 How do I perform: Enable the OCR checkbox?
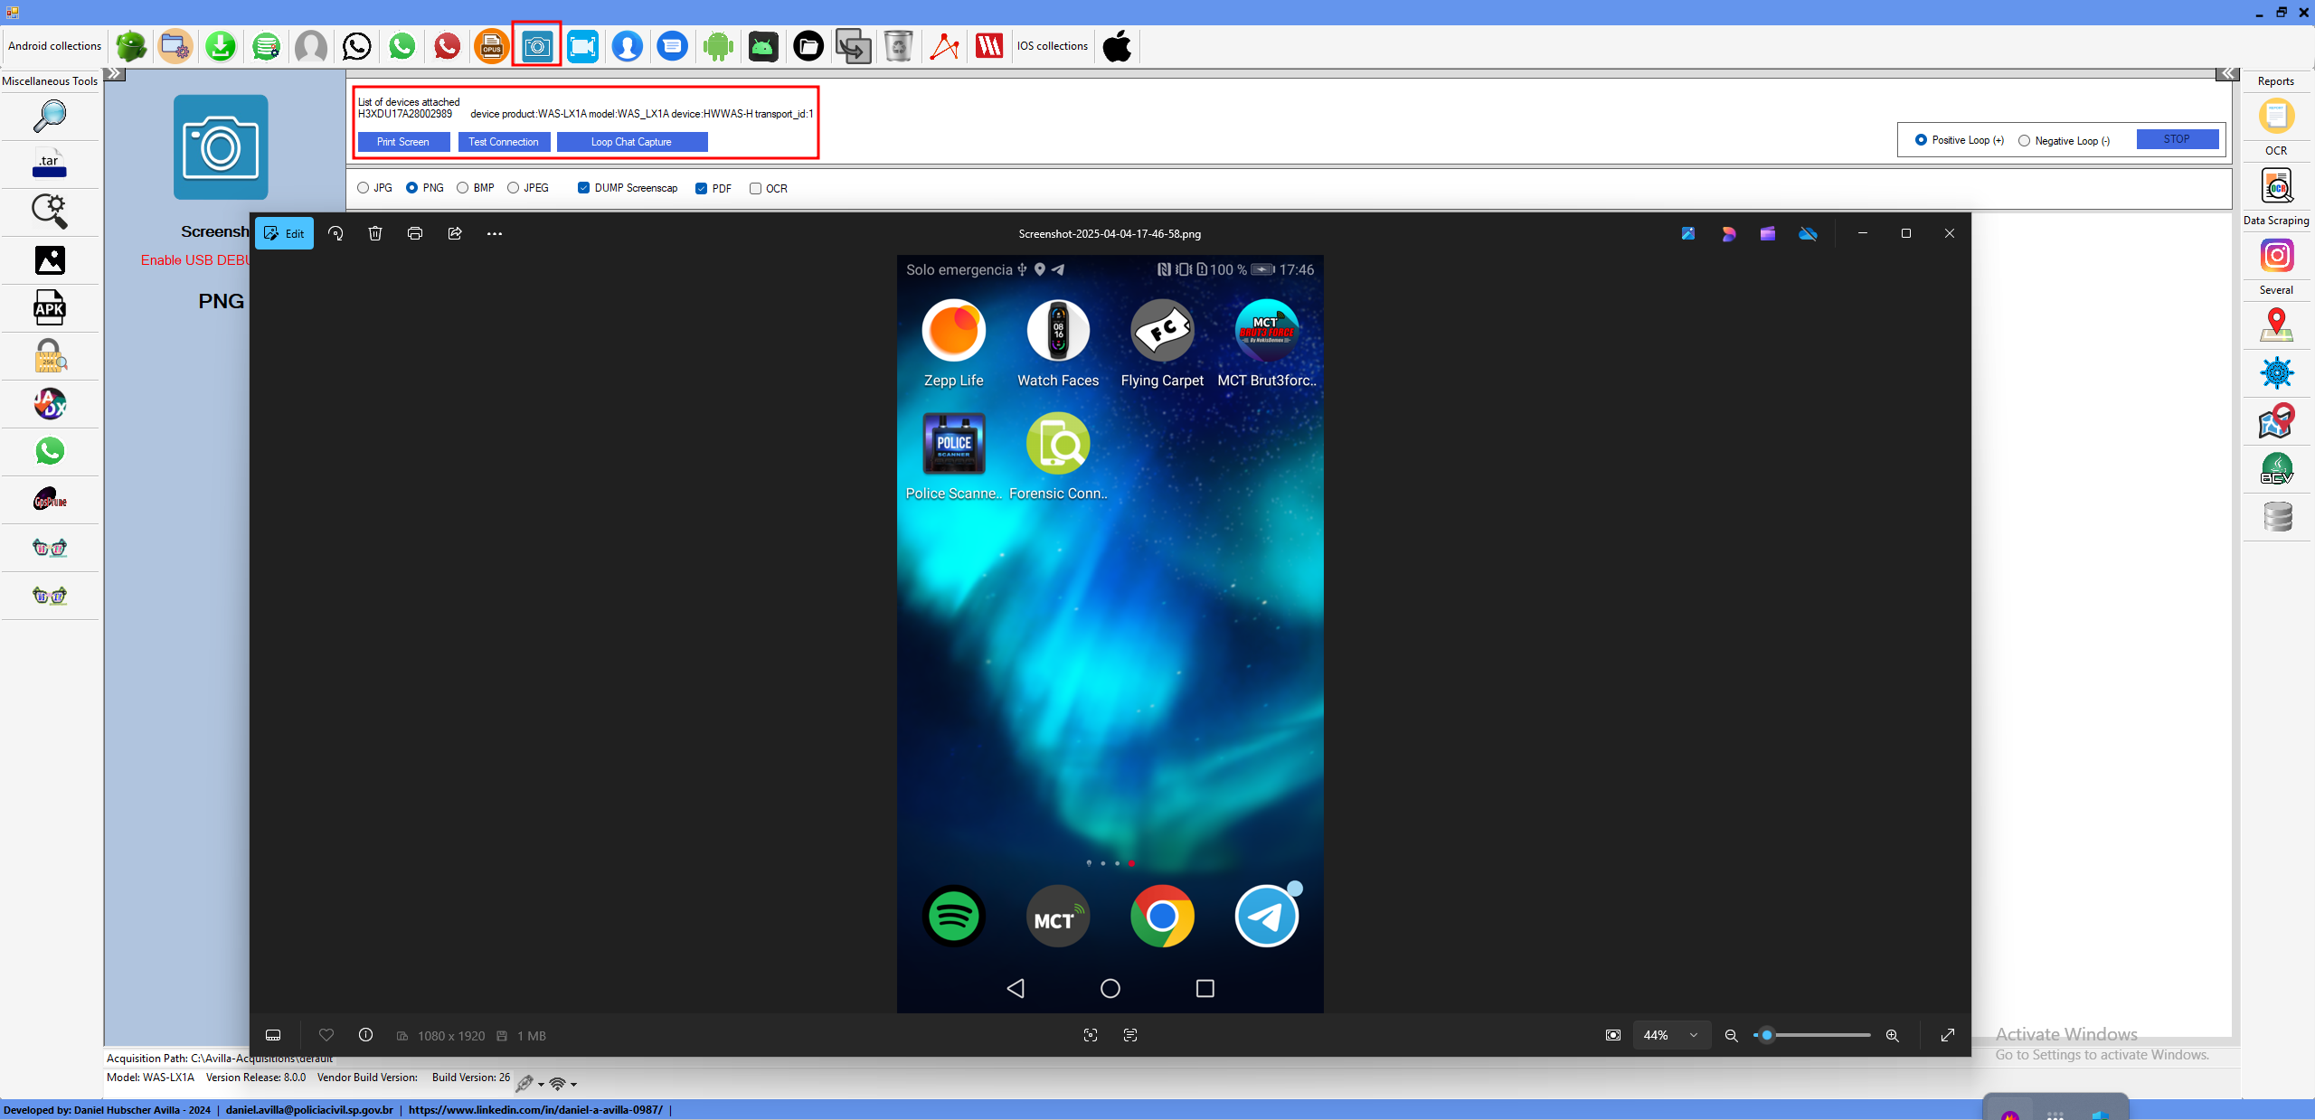click(x=755, y=188)
